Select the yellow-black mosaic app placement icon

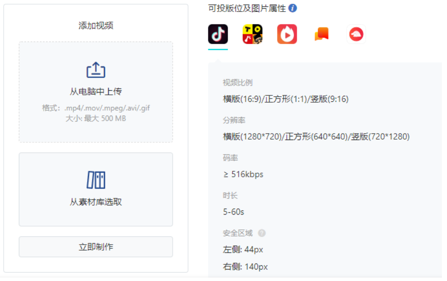click(252, 34)
